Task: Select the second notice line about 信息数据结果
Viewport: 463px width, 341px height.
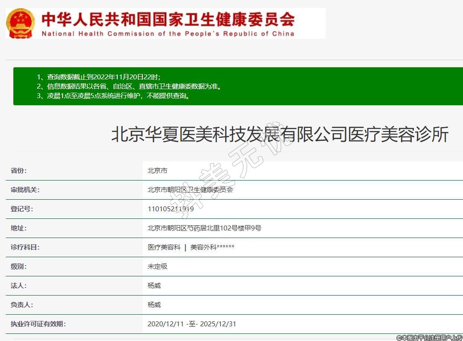Action: (128, 86)
